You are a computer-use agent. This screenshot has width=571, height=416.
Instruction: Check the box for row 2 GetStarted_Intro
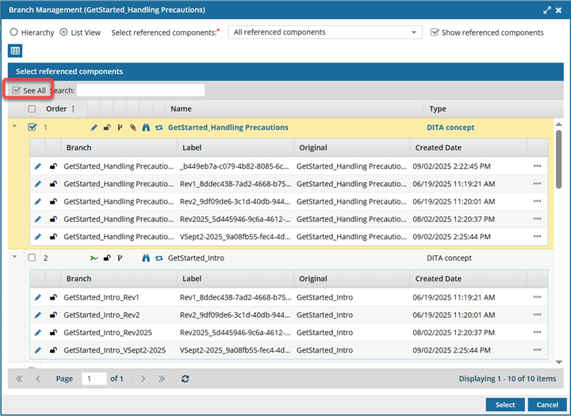click(32, 258)
